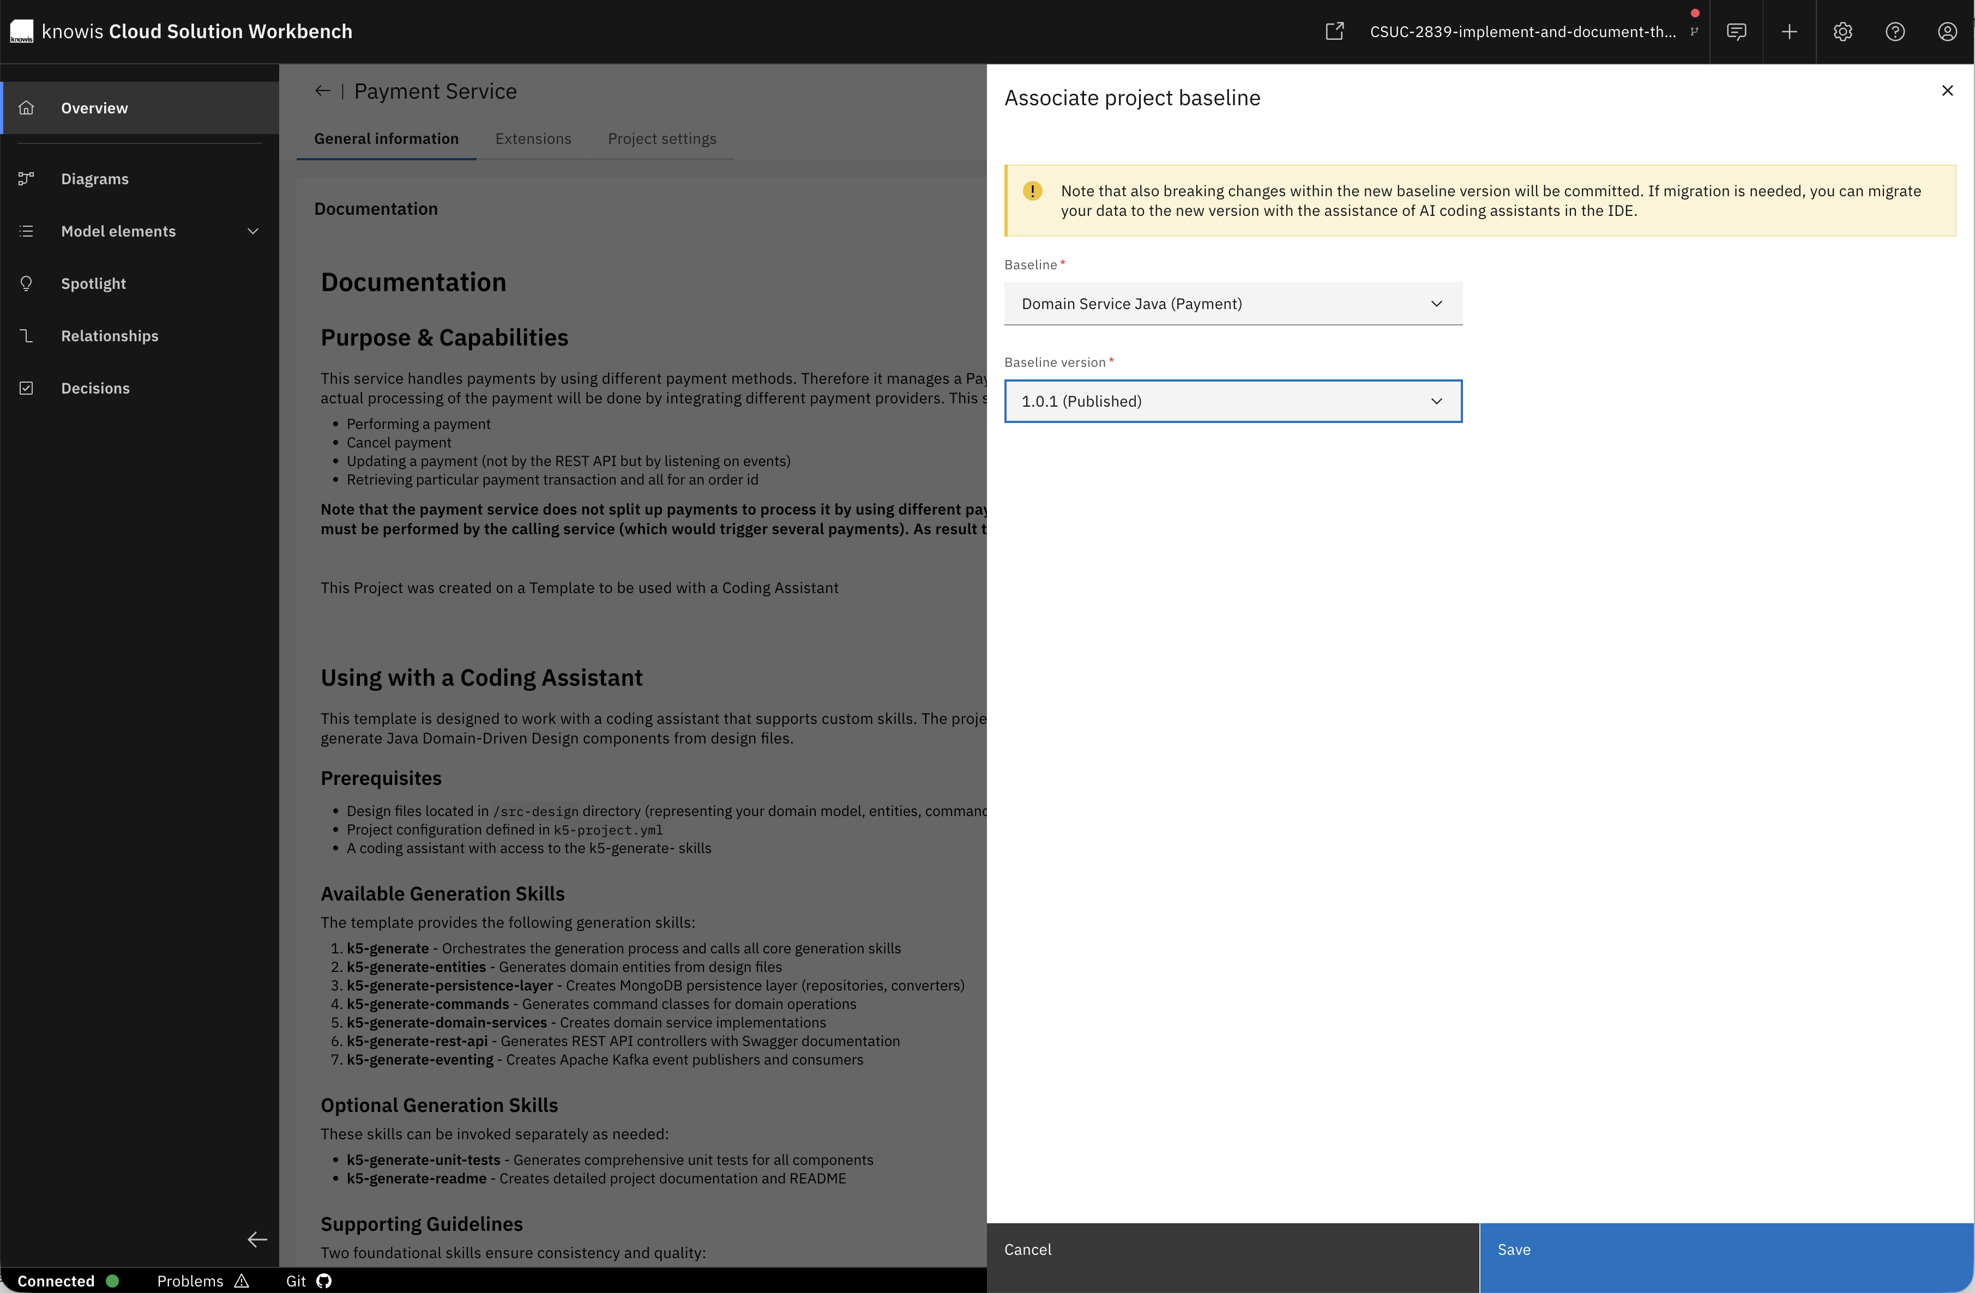Open project in new window icon

(1334, 32)
